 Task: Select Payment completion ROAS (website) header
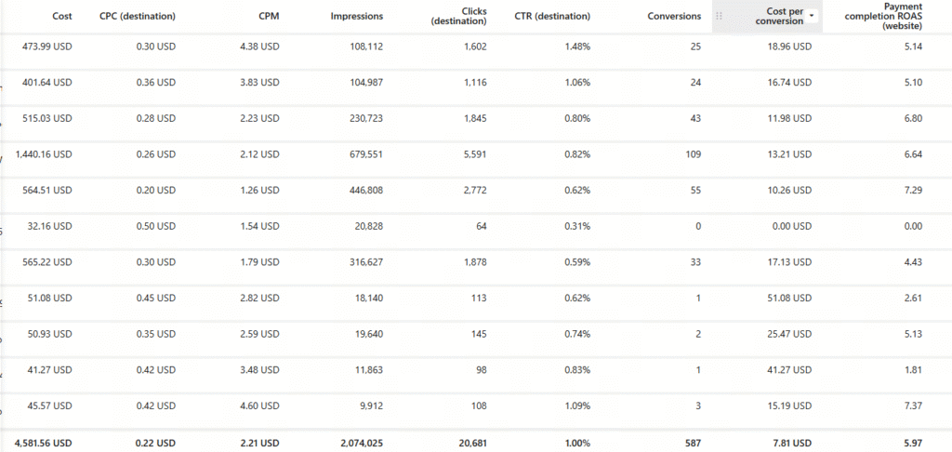883,17
